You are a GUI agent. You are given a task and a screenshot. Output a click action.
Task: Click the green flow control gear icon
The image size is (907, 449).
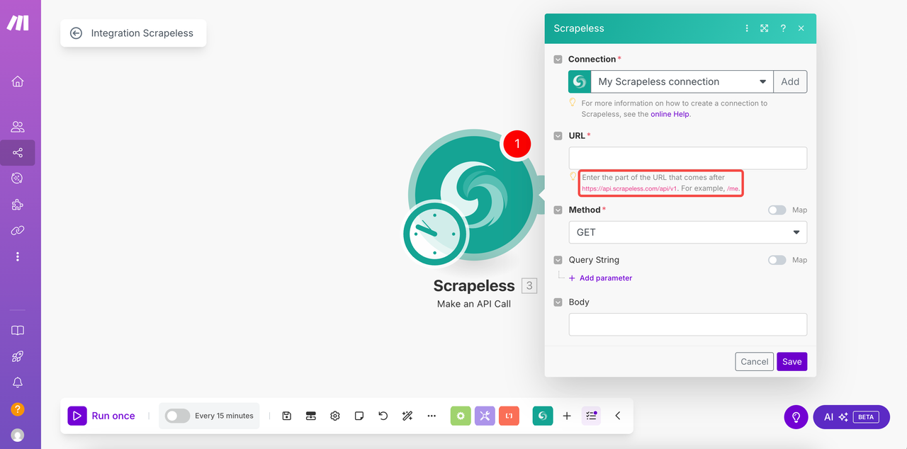(461, 416)
